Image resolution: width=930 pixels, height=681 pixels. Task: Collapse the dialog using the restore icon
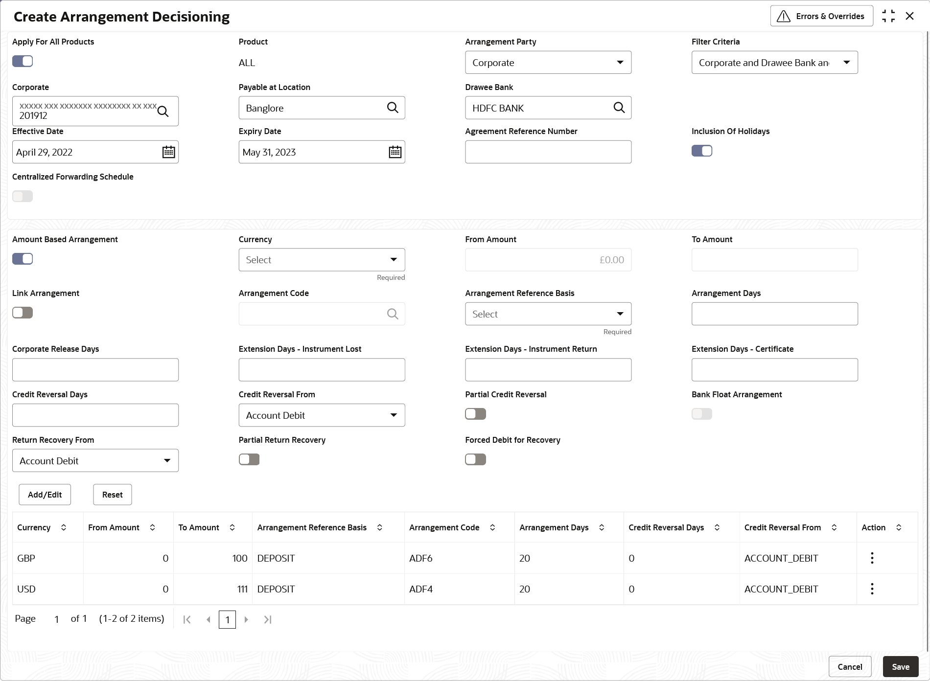pos(888,16)
